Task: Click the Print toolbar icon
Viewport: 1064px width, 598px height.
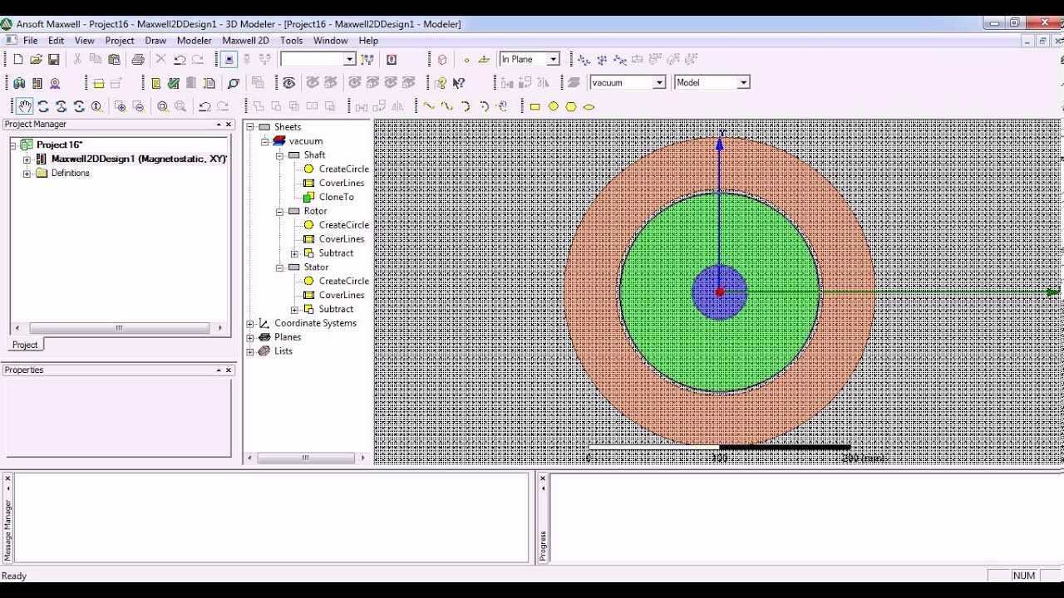Action: 138,59
